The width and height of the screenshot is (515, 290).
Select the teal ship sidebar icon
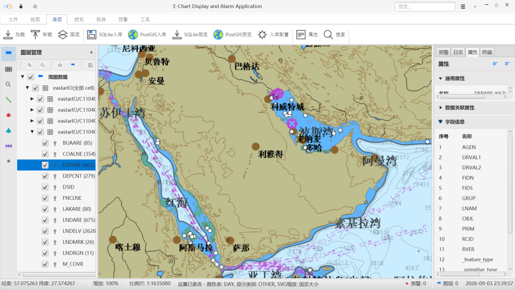tap(9, 131)
